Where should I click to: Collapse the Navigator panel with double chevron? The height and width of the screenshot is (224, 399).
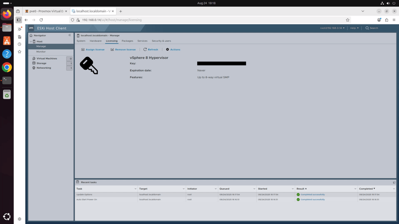70,35
